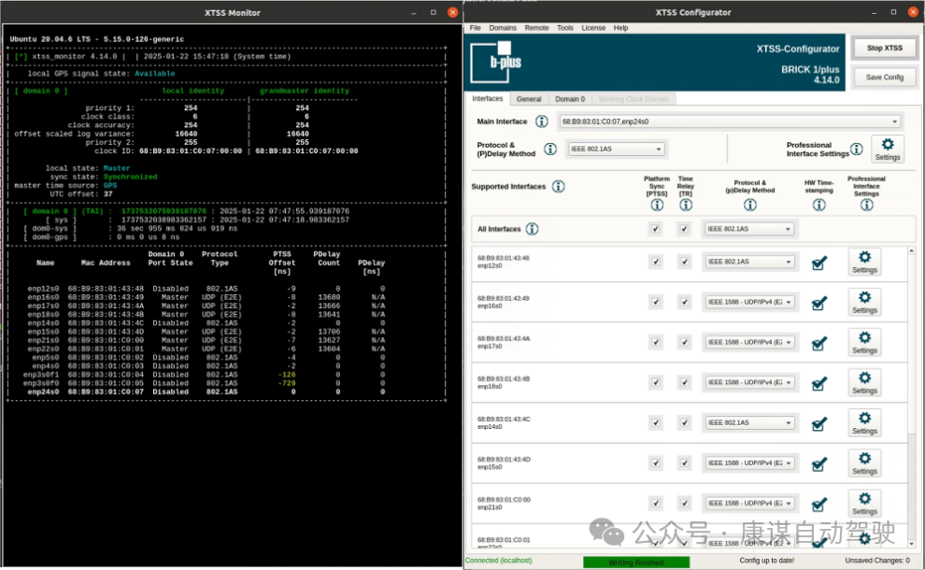Open the All Interfaces protocol dropdown
Screen dimensions: 925x570
point(749,229)
